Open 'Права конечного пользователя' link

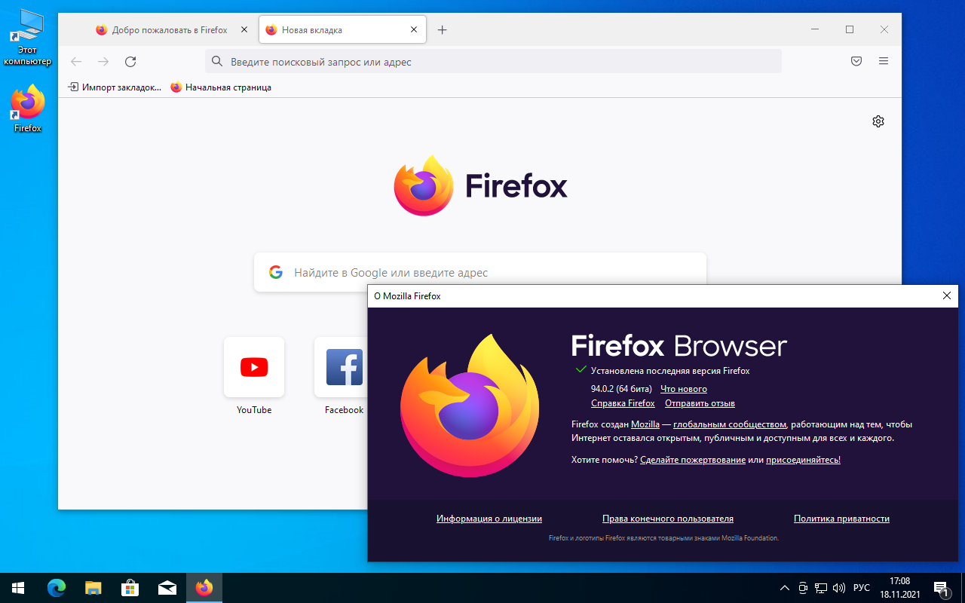click(x=668, y=519)
